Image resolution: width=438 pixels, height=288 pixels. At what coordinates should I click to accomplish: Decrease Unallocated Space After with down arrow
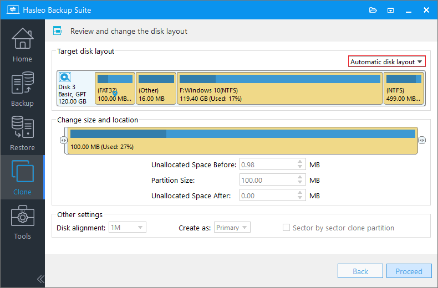(x=300, y=198)
